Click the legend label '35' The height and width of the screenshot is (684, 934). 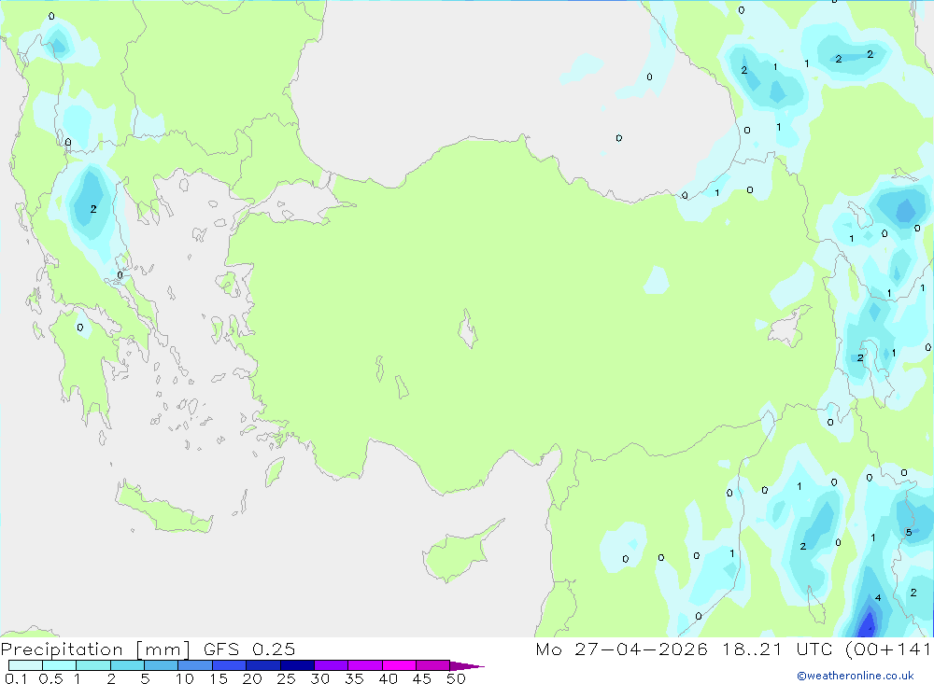[x=354, y=678]
